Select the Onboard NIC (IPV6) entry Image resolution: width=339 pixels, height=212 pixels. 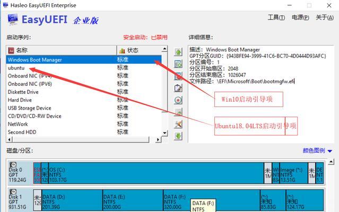coord(84,84)
